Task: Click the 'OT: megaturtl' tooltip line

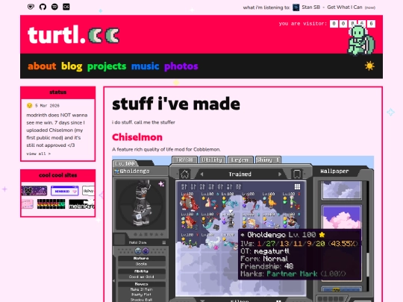Action: pos(265,251)
